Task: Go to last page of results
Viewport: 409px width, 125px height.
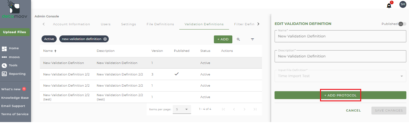Action: tap(255, 109)
